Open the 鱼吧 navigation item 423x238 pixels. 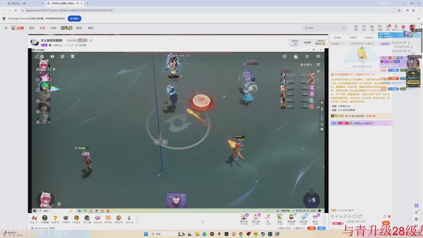tap(90, 28)
